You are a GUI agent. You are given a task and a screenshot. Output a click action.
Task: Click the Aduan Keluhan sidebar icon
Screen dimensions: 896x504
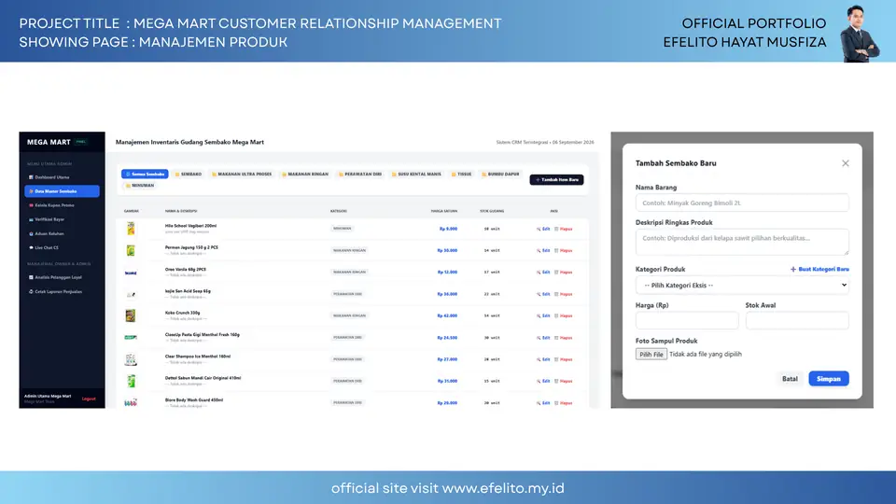(x=31, y=233)
